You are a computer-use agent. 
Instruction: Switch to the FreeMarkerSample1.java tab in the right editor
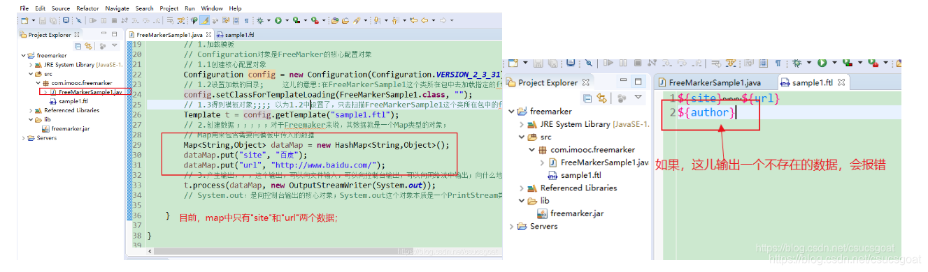pyautogui.click(x=714, y=82)
